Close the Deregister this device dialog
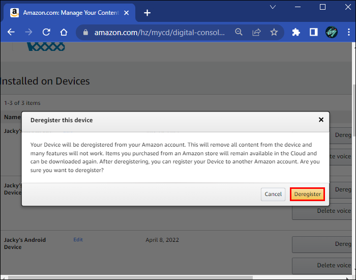The image size is (356, 280). pyautogui.click(x=321, y=120)
